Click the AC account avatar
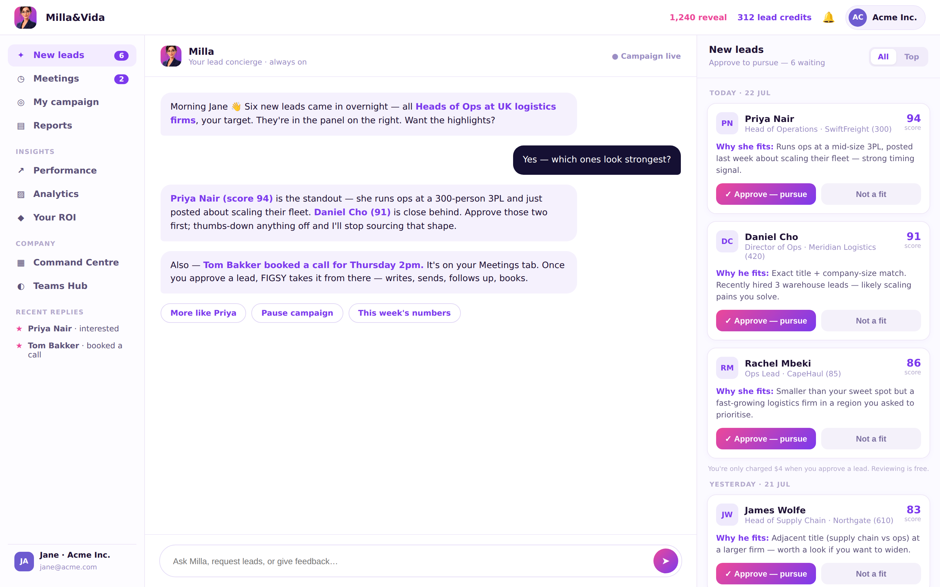This screenshot has height=587, width=940. coord(858,18)
